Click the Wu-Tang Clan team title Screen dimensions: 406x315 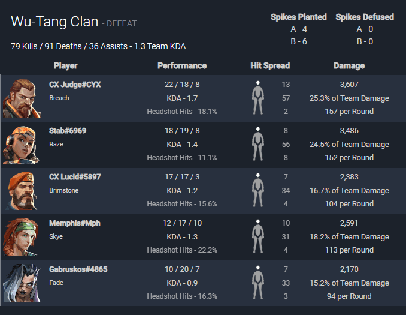tap(54, 22)
